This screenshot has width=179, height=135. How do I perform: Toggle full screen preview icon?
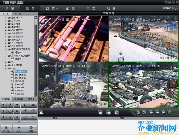click(x=144, y=113)
